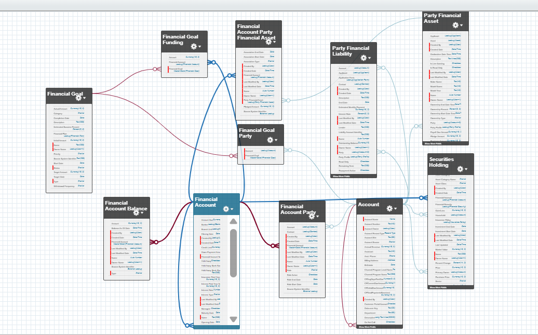Screen dimensions: 538x335
Task: Click Lender field in Party Financial Liability
Action: (354, 127)
